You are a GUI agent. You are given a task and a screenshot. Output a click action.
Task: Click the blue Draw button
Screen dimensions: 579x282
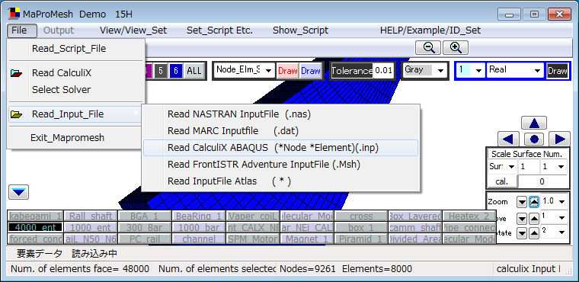click(310, 71)
